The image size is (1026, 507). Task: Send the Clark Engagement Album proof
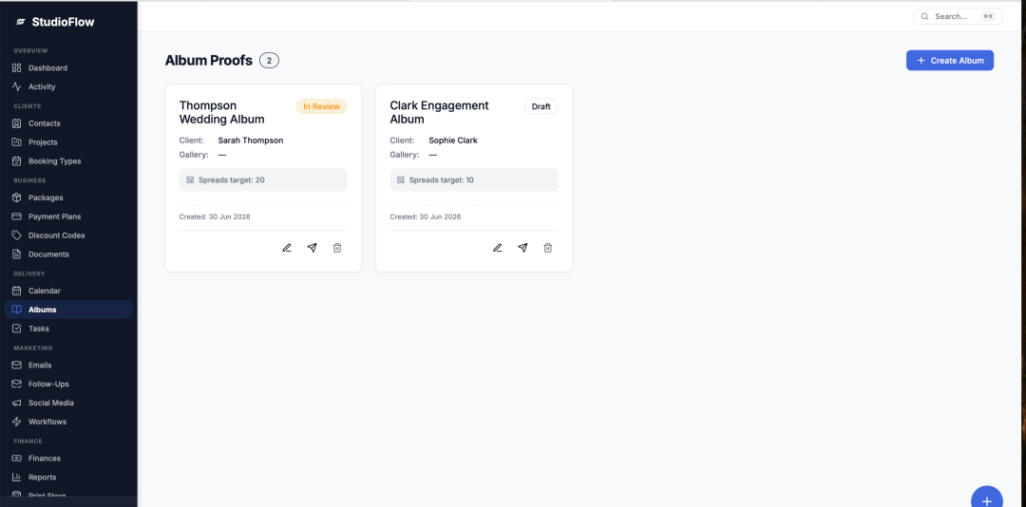point(522,249)
